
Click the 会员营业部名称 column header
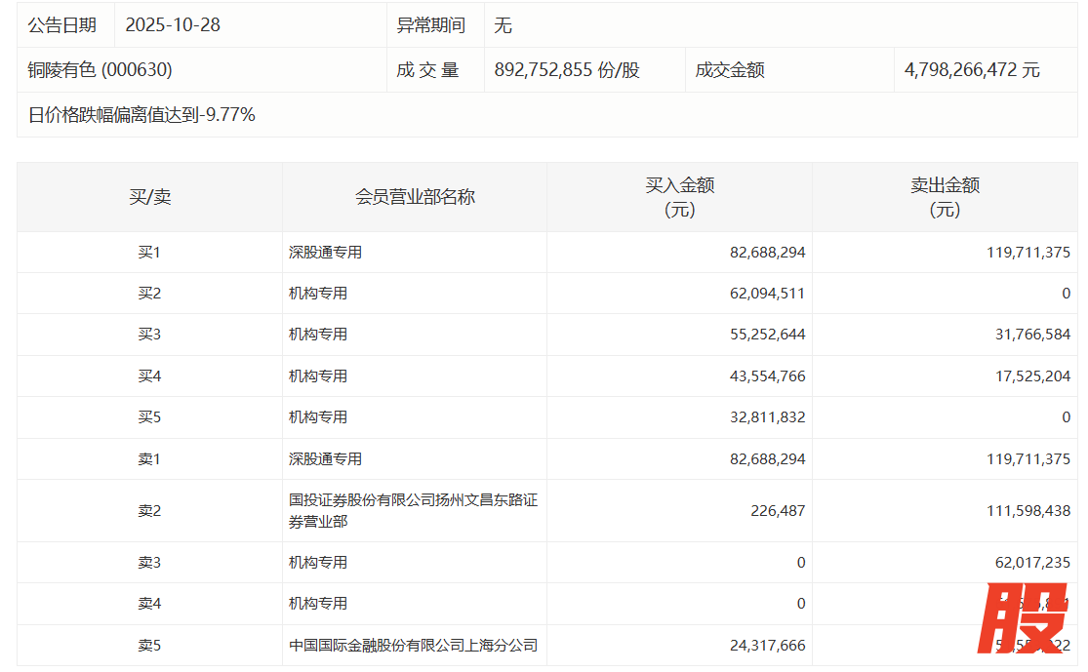[x=415, y=197]
